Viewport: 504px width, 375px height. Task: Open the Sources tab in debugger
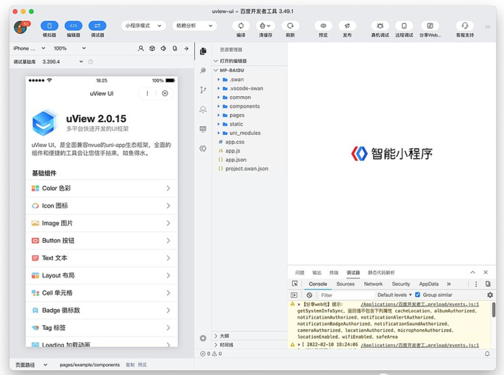pos(346,284)
